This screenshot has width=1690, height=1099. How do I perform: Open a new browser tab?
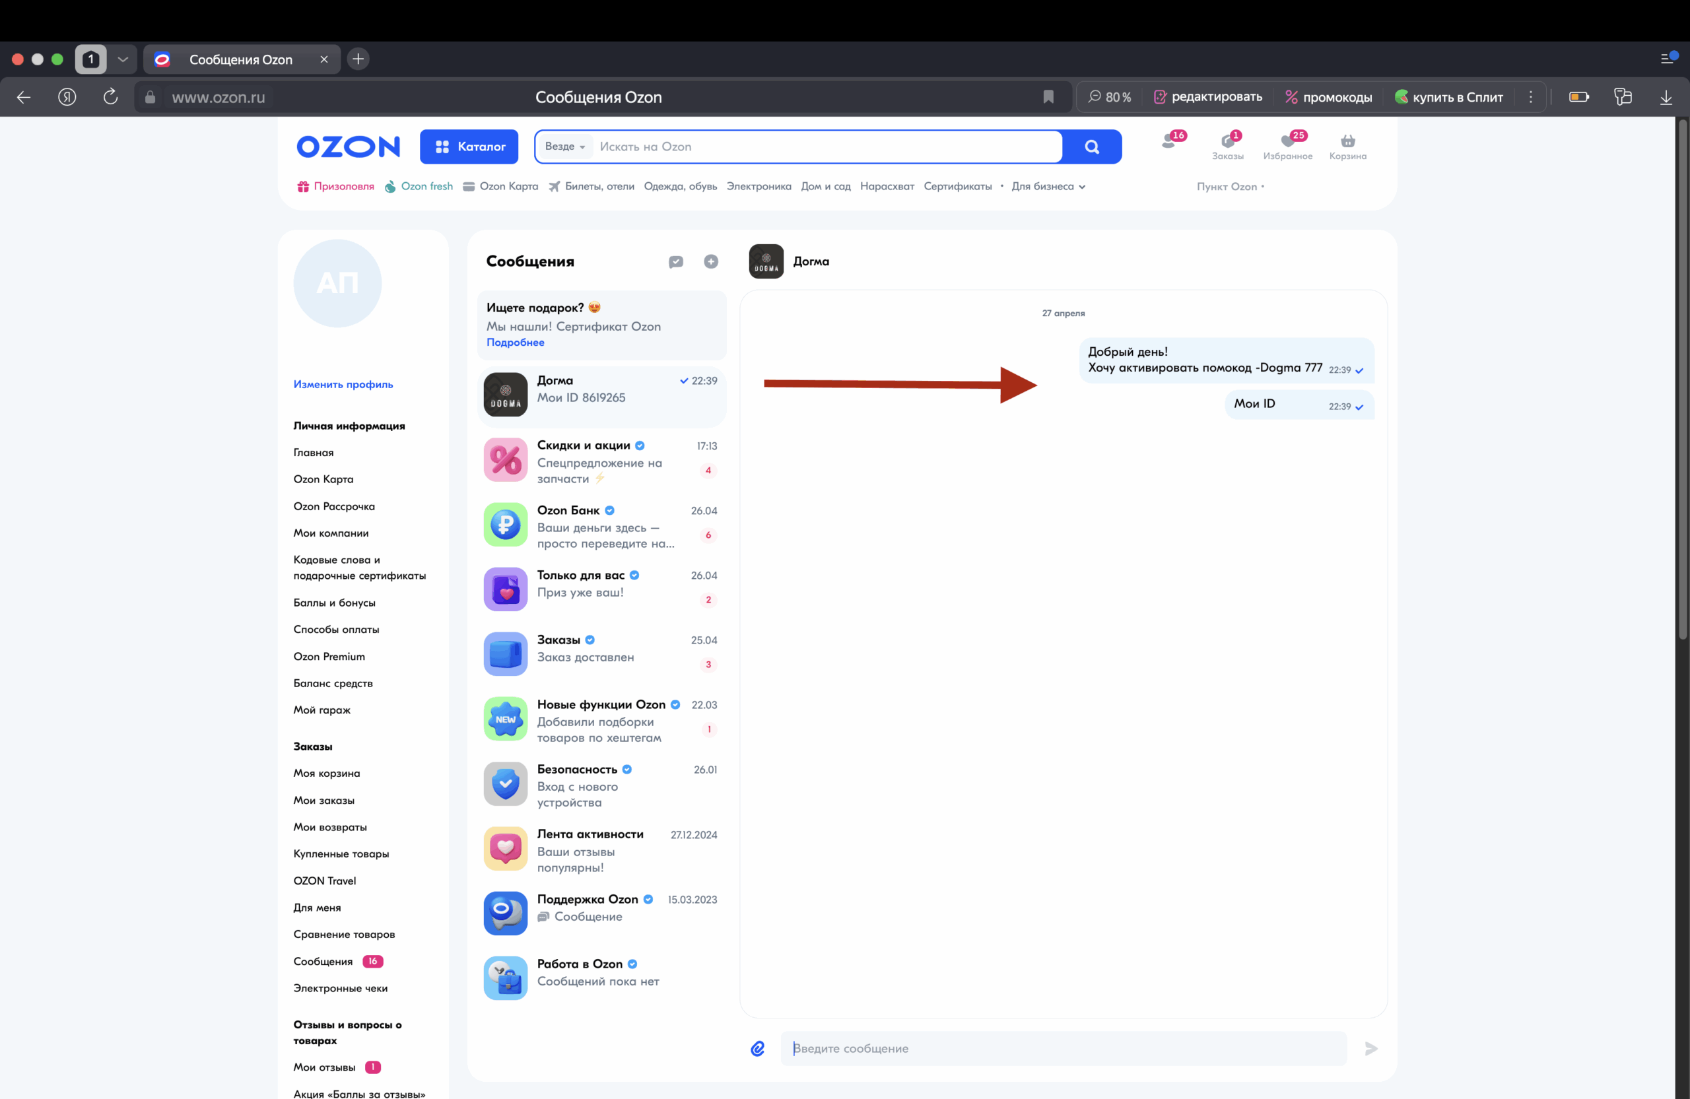(358, 59)
